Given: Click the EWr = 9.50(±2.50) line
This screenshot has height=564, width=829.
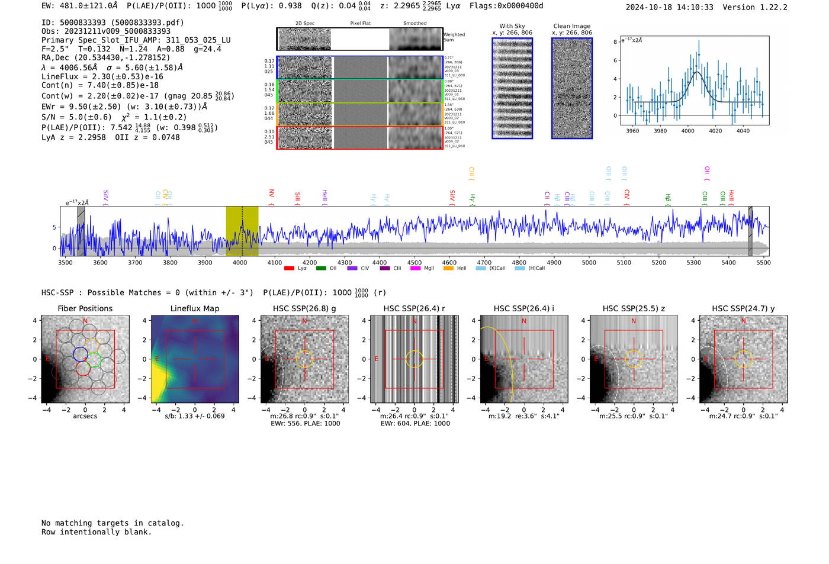Looking at the screenshot, I should [124, 107].
